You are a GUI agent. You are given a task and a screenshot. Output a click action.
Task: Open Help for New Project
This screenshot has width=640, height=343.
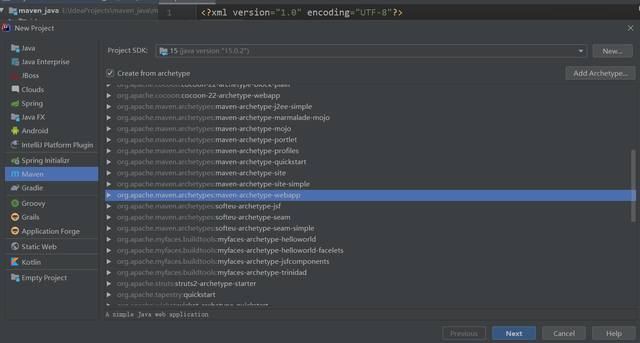(614, 333)
